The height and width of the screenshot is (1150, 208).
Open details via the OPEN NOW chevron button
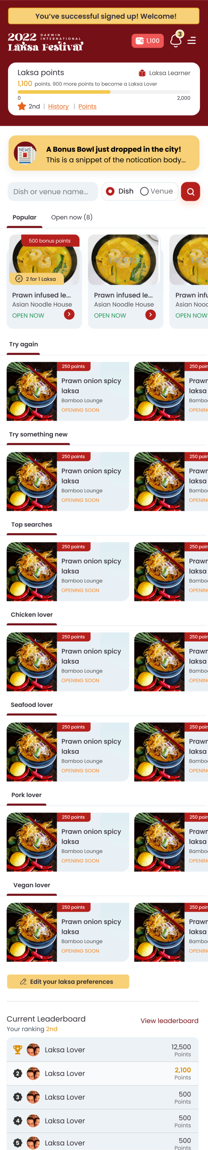point(150,315)
